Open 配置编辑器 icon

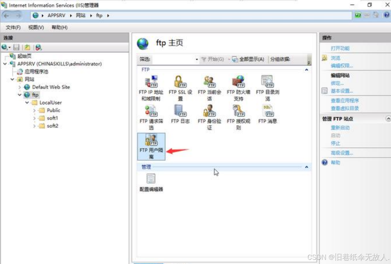[x=151, y=183]
